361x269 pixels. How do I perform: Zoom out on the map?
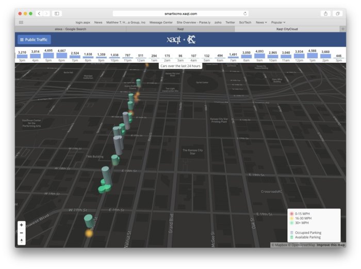[21, 232]
